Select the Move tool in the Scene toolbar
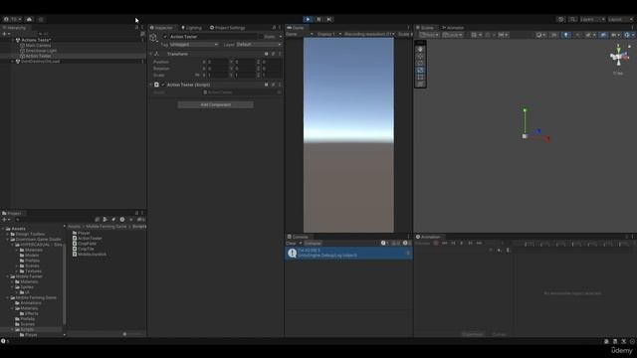The image size is (637, 358). pos(420,56)
